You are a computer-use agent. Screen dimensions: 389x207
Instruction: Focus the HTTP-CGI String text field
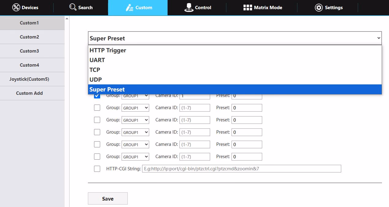(242, 169)
